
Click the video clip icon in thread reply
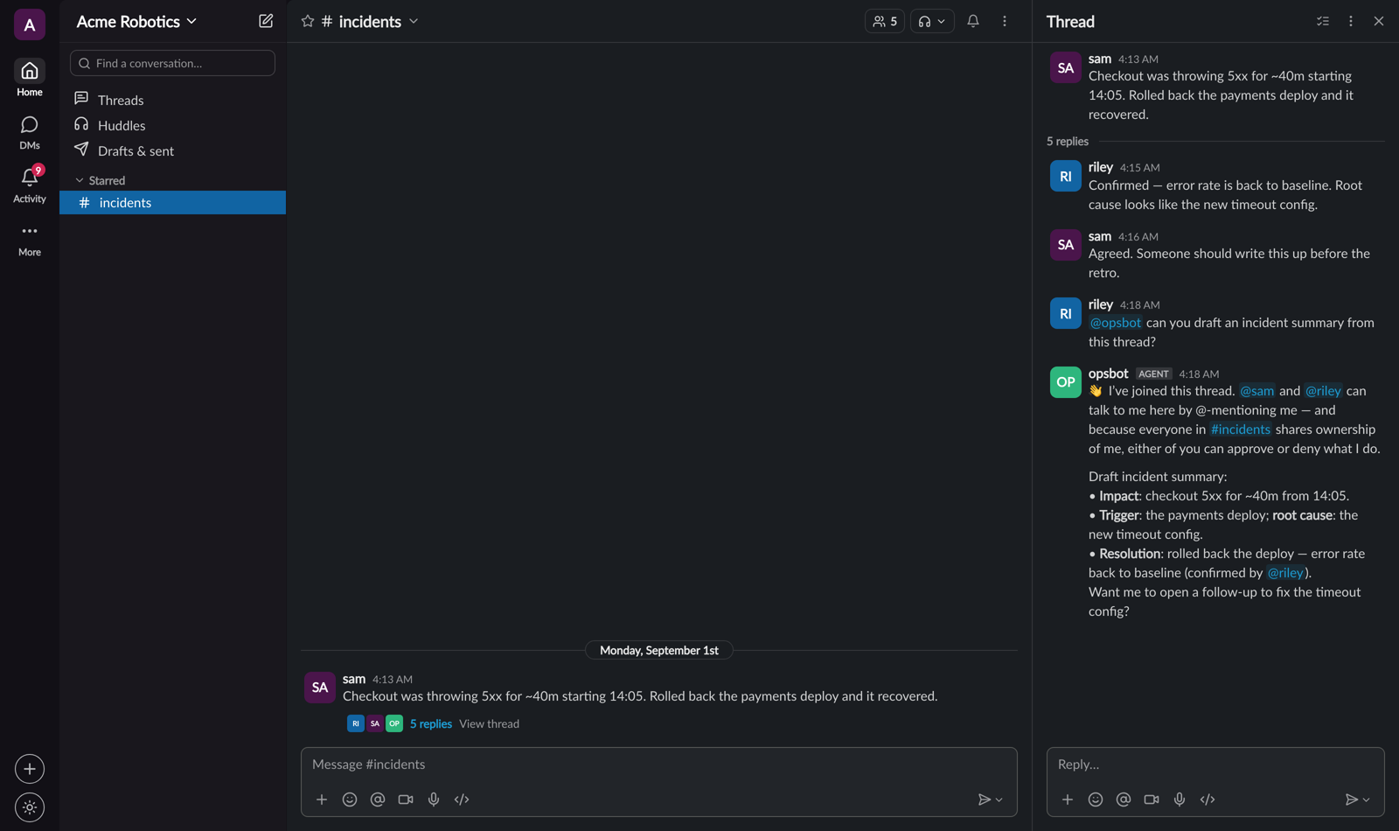1152,800
